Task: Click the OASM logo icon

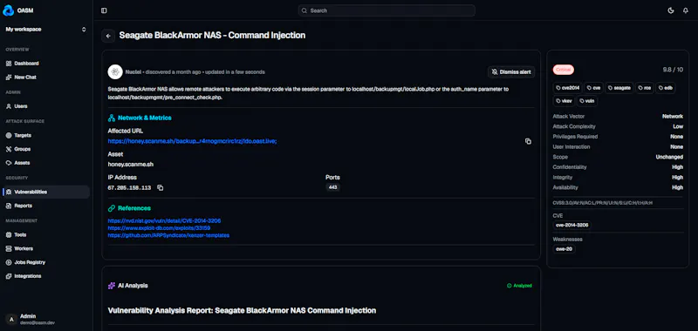Action: (x=8, y=10)
